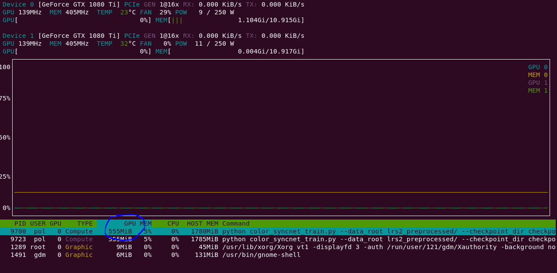Click the 25% axis label on the chart
The image size is (557, 273).
tap(5, 176)
